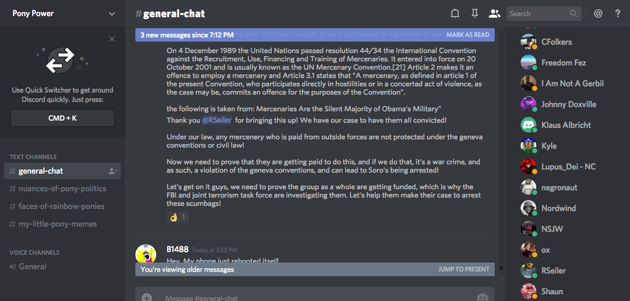Click the attach file plus button
Screen dimensions: 630x301
click(x=147, y=297)
